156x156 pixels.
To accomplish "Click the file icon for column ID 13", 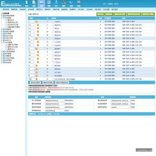I will coord(37,79).
